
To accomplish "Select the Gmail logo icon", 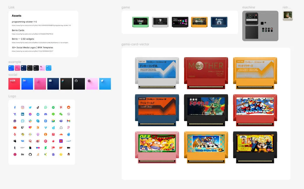I will click(69, 121).
